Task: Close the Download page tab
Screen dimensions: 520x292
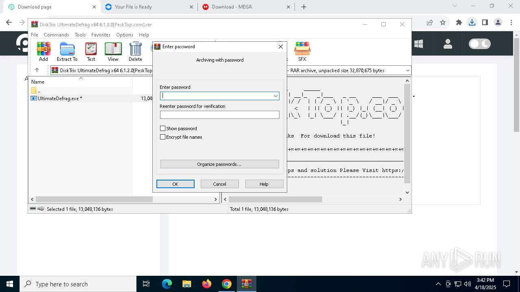Action: pyautogui.click(x=94, y=7)
